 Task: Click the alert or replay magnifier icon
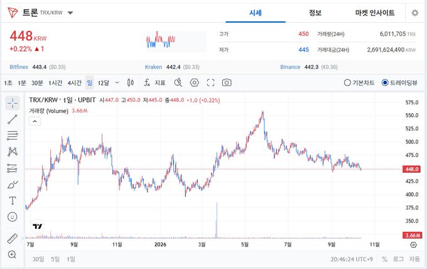pyautogui.click(x=178, y=82)
